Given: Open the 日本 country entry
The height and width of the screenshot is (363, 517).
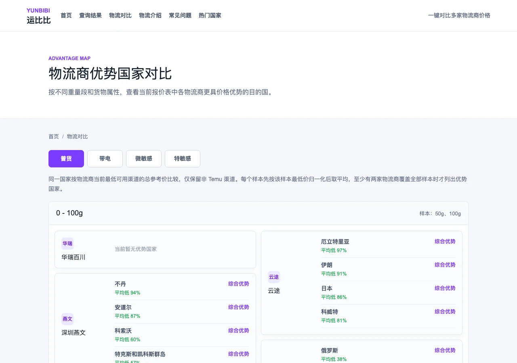Looking at the screenshot, I should (x=327, y=288).
